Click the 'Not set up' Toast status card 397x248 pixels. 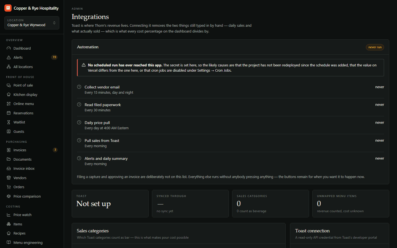110,204
